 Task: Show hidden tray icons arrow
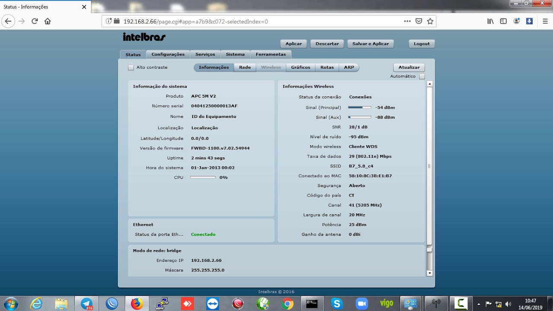coord(479,304)
